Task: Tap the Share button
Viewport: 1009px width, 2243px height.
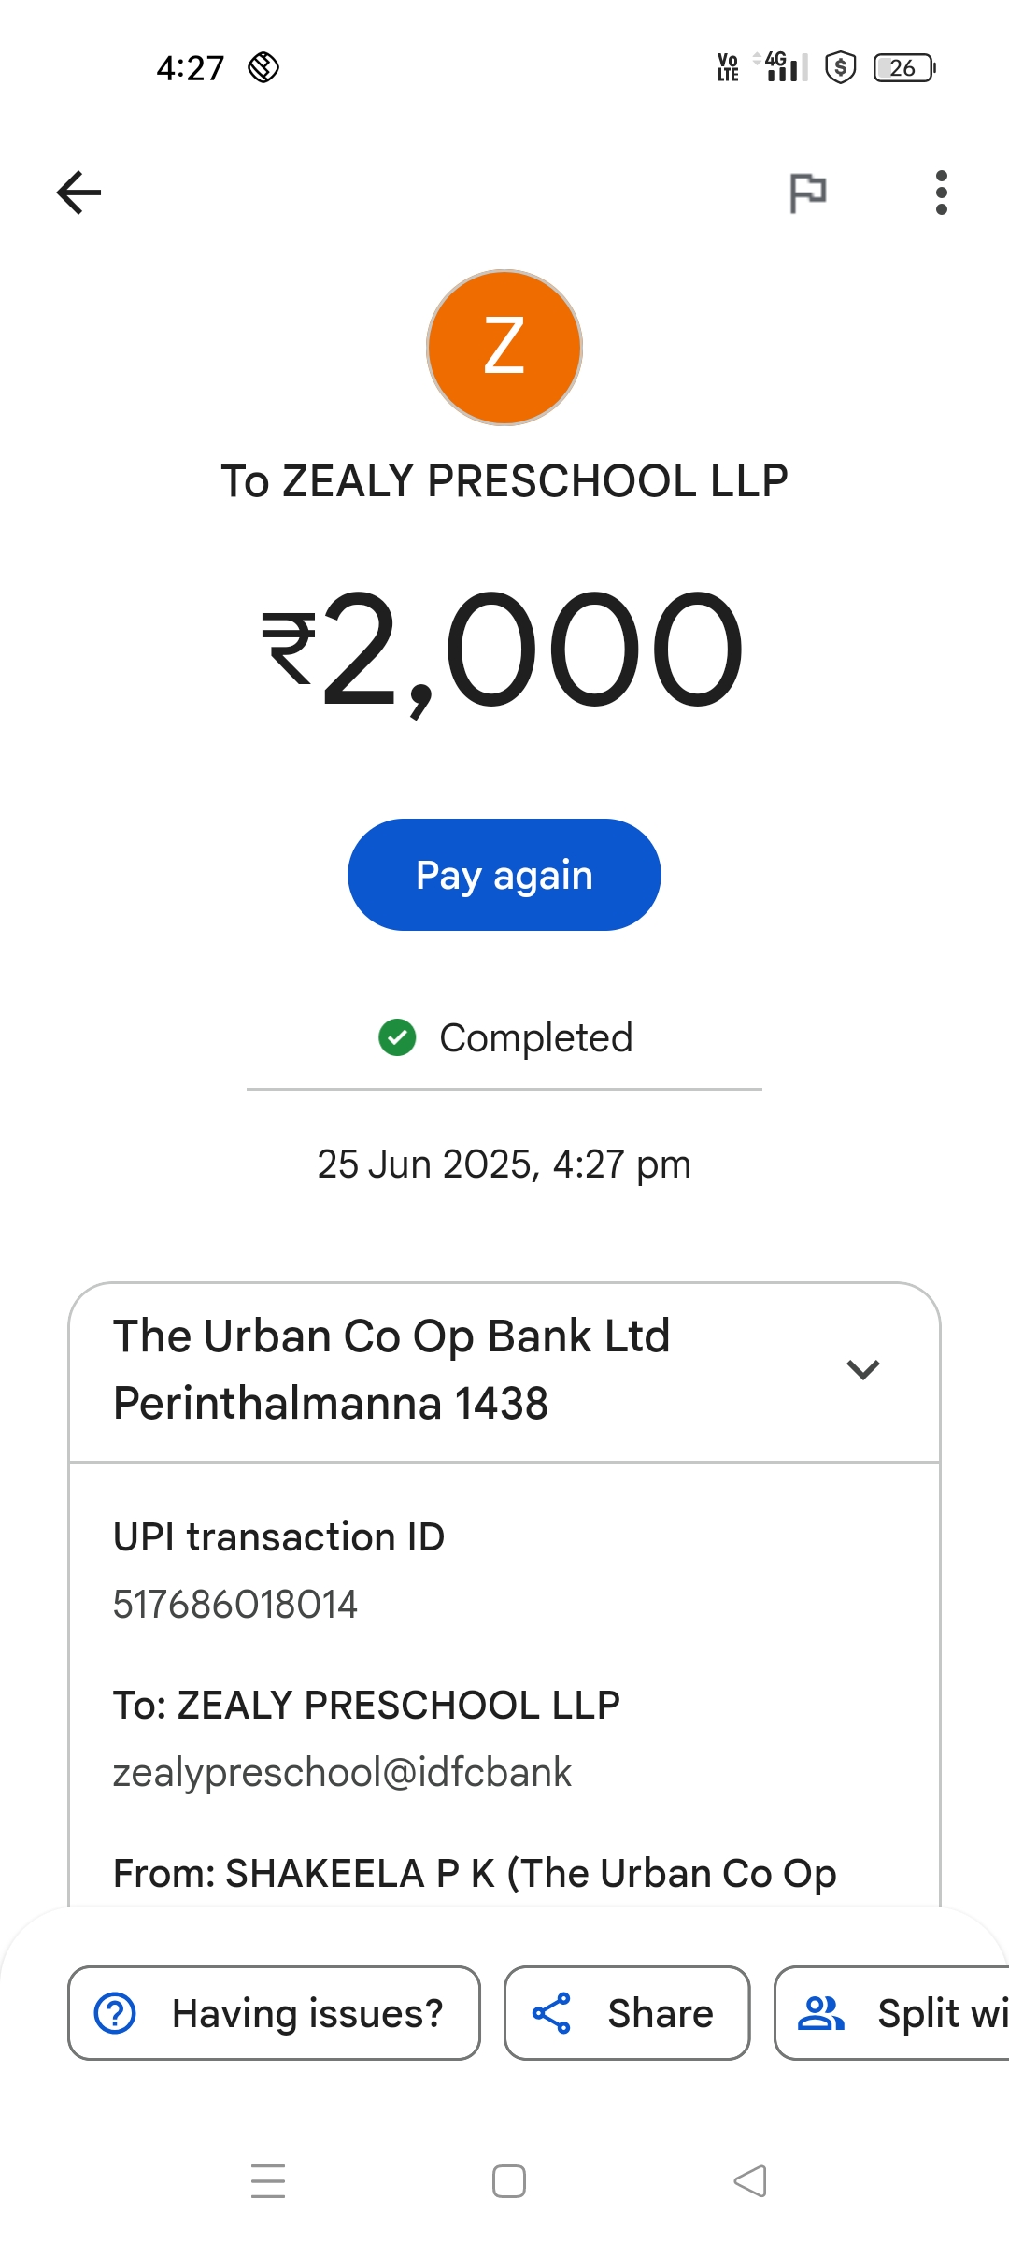Action: coord(627,2013)
